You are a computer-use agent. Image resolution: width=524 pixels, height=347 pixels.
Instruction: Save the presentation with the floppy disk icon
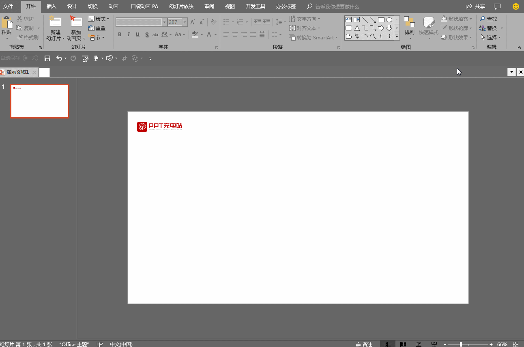47,58
